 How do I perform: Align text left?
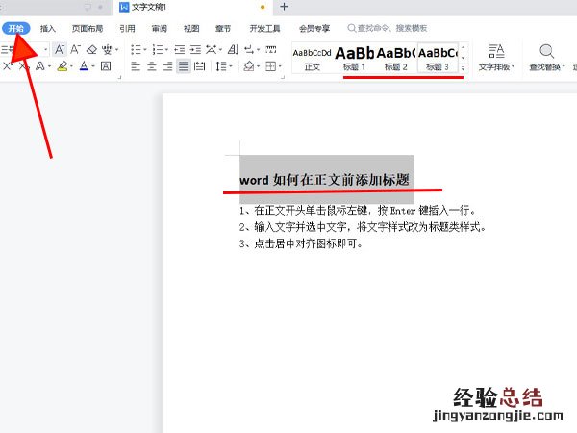coord(136,66)
